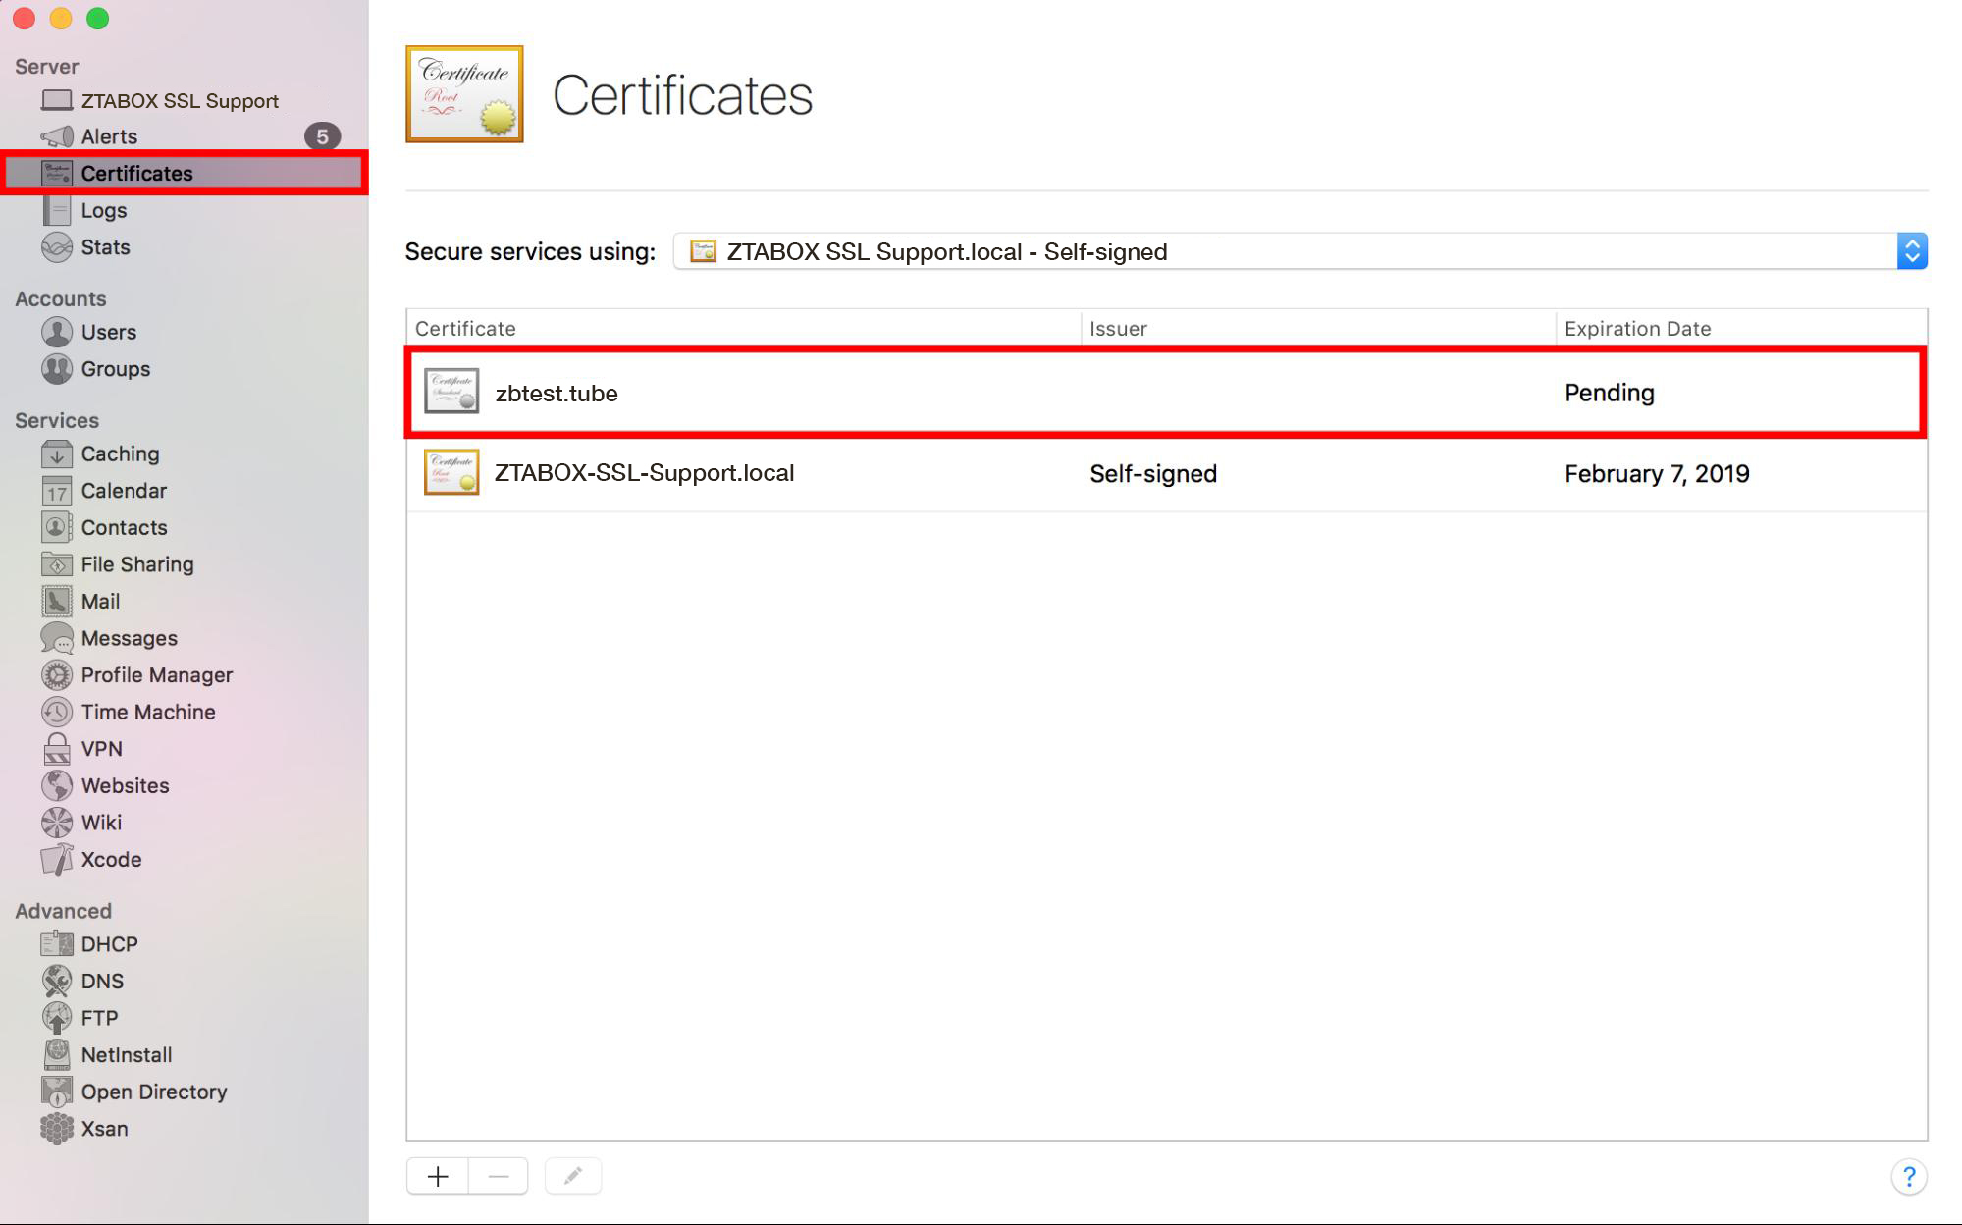1962x1225 pixels.
Task: Select the Xsan cluster icon
Action: pyautogui.click(x=57, y=1129)
